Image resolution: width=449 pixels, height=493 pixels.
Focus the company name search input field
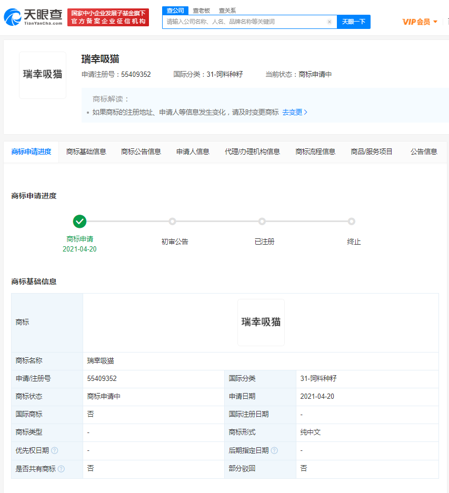tap(245, 22)
